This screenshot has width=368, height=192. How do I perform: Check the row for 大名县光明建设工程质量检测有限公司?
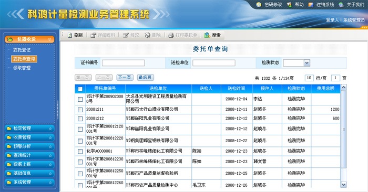click(x=80, y=99)
